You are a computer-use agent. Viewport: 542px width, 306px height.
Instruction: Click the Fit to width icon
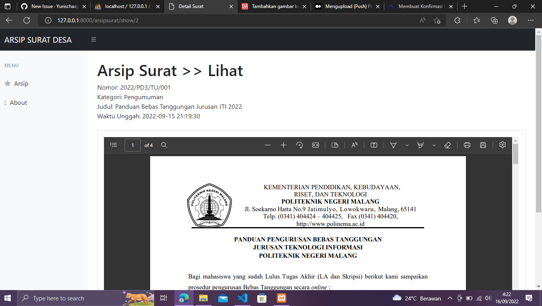point(315,145)
